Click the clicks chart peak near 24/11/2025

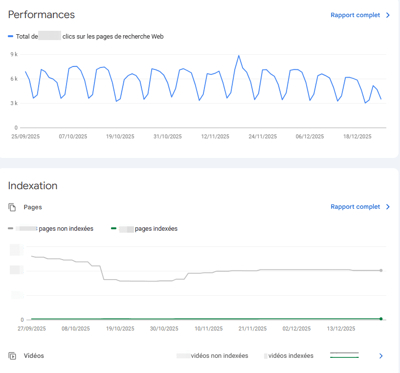point(239,56)
